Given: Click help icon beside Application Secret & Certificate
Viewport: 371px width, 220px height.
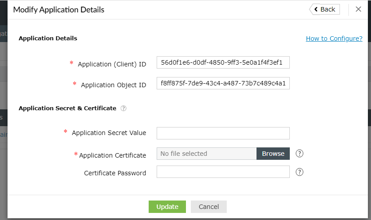Looking at the screenshot, I should click(x=123, y=108).
